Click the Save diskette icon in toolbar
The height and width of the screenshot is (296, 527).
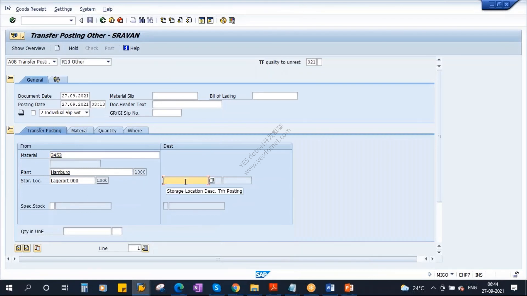(90, 20)
